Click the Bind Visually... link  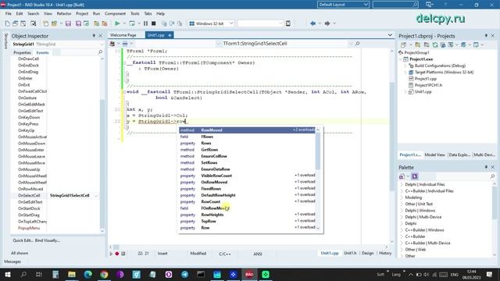point(48,240)
